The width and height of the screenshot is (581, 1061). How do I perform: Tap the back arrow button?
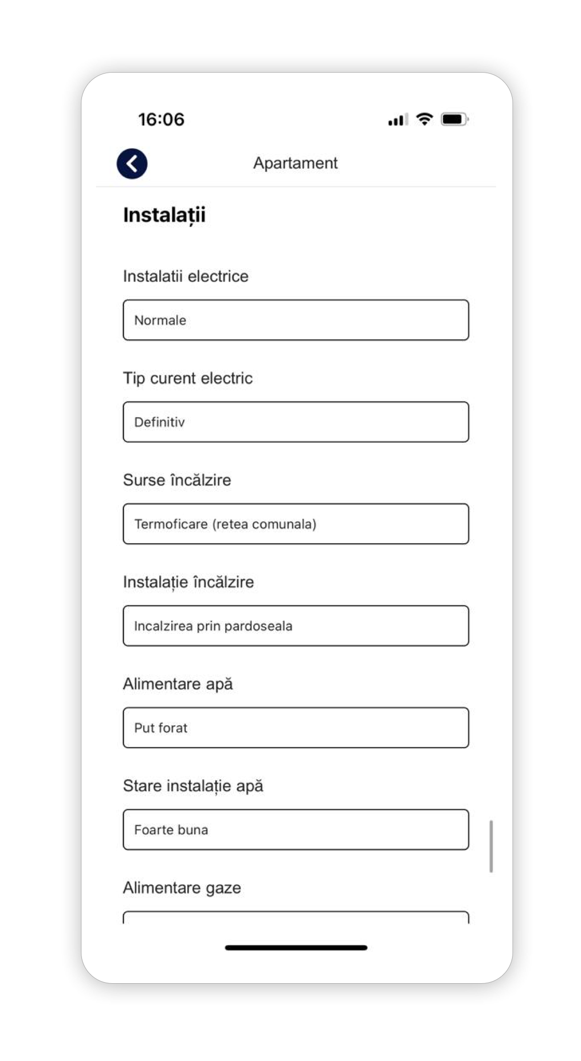coord(132,164)
